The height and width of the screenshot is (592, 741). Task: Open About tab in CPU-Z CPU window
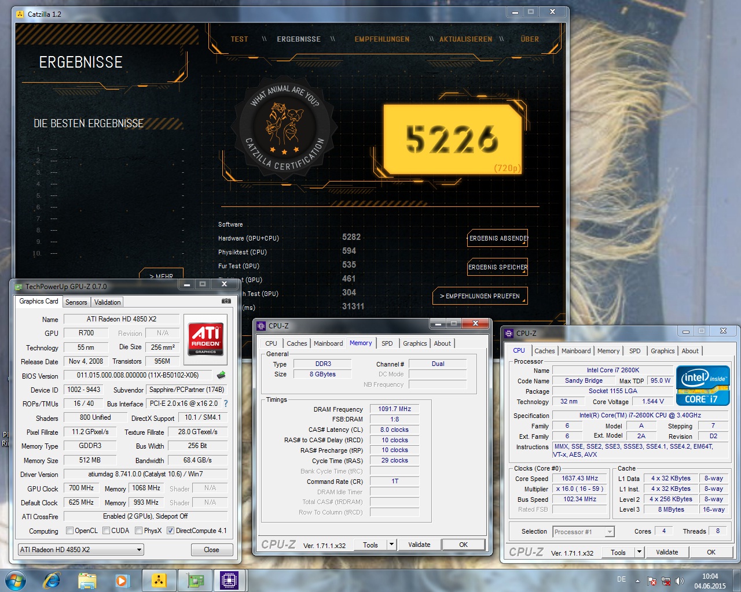tap(690, 351)
